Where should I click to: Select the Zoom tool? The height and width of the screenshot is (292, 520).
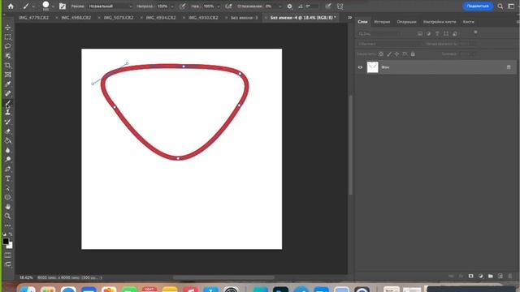[7, 217]
